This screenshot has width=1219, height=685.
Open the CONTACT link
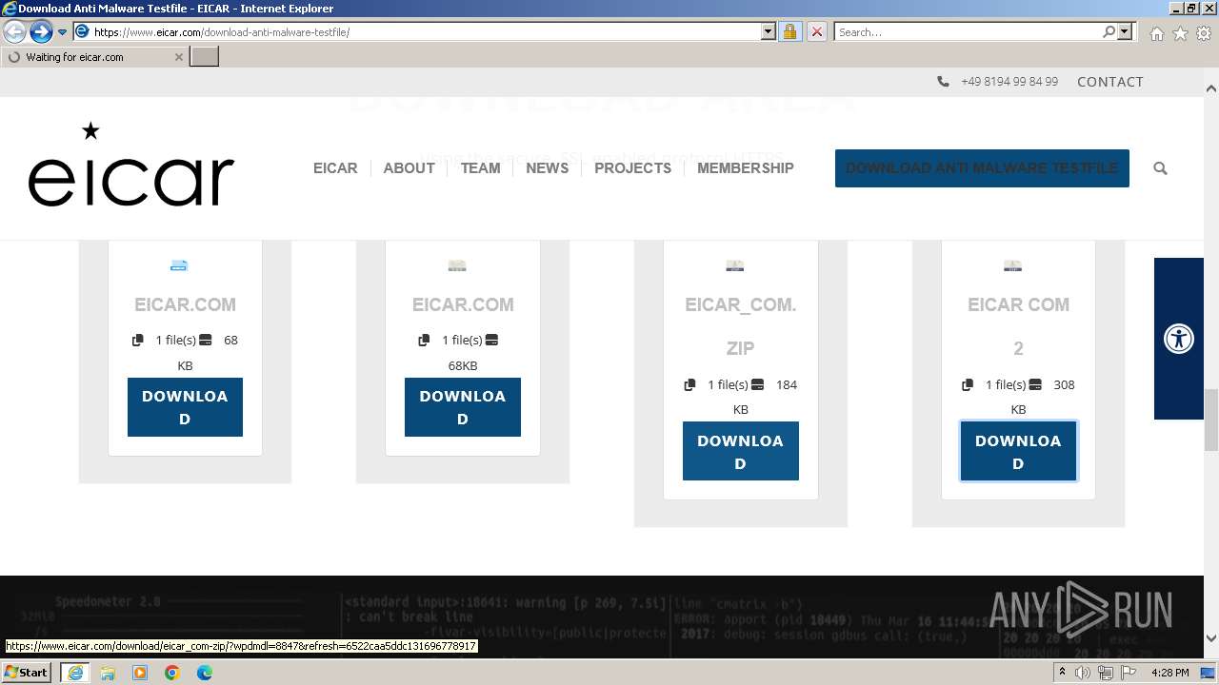coord(1110,82)
